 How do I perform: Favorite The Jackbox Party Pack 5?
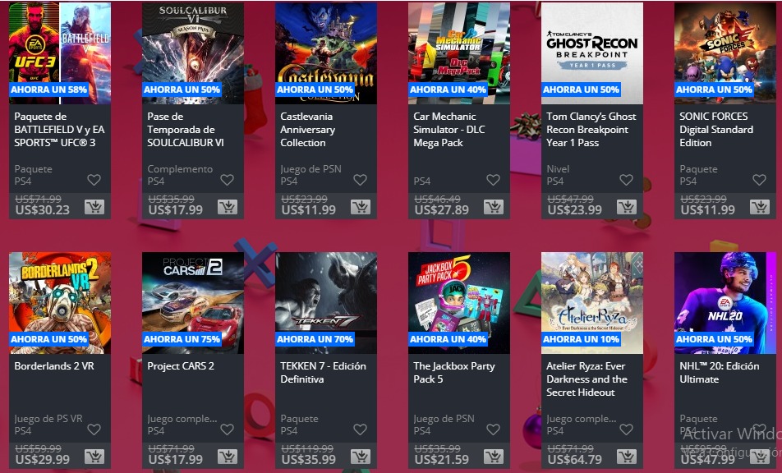(x=493, y=429)
